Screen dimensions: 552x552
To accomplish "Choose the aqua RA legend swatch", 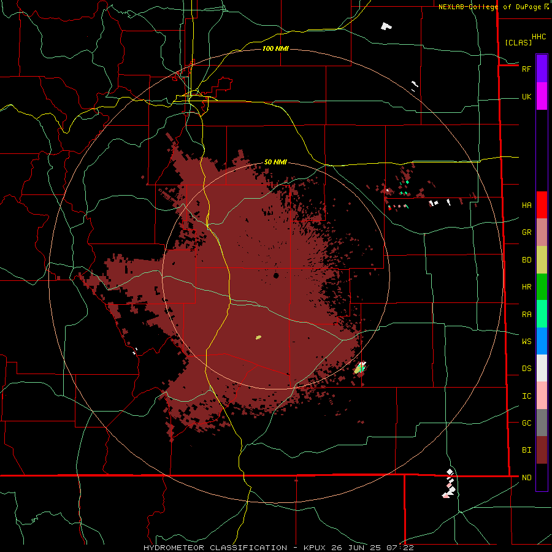I will point(542,314).
